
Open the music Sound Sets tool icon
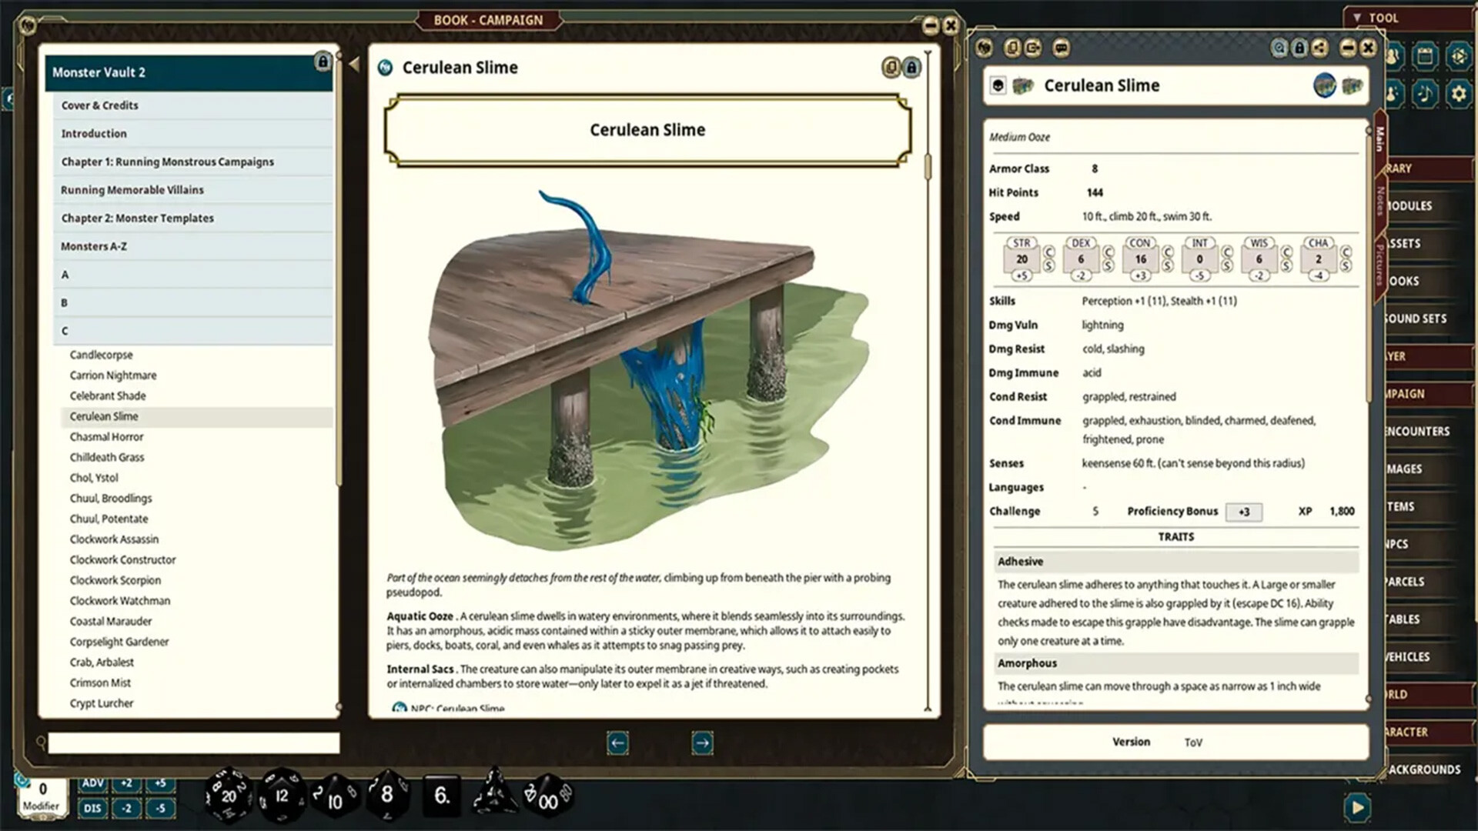click(1425, 95)
